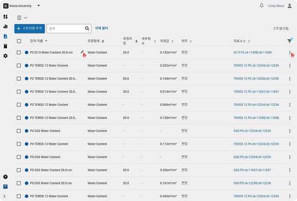Open the filter funnel icon
The image size is (297, 201).
click(289, 41)
